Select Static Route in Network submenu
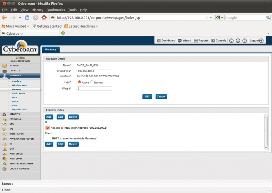Screen dimensions: 272x193 point(18,93)
